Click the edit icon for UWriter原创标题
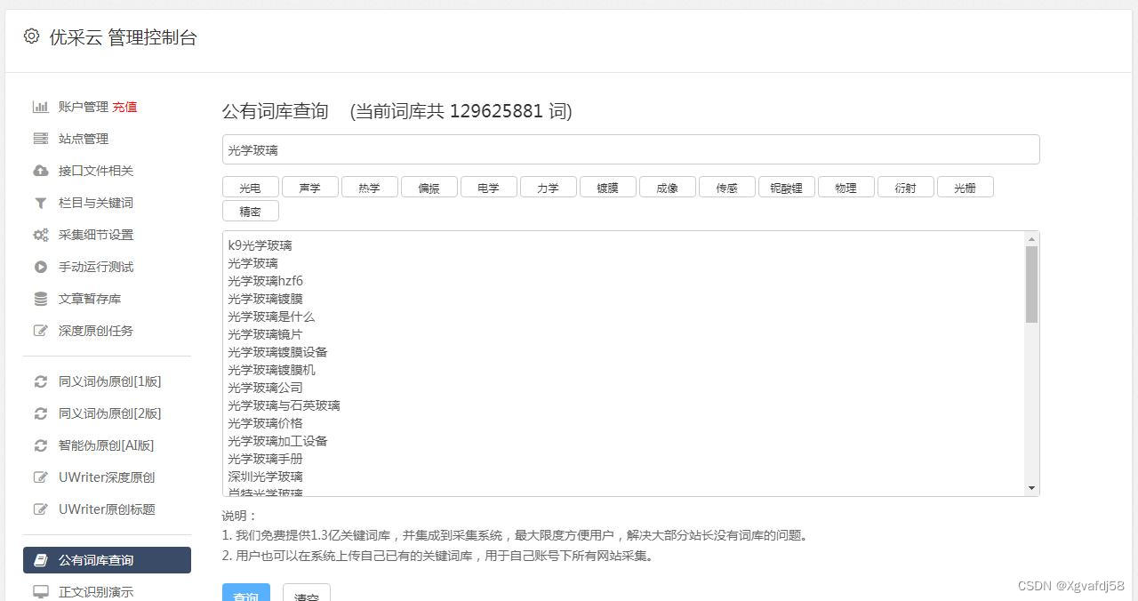This screenshot has width=1138, height=601. point(40,509)
